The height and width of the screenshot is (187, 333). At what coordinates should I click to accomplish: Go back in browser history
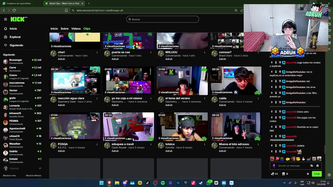point(4,10)
